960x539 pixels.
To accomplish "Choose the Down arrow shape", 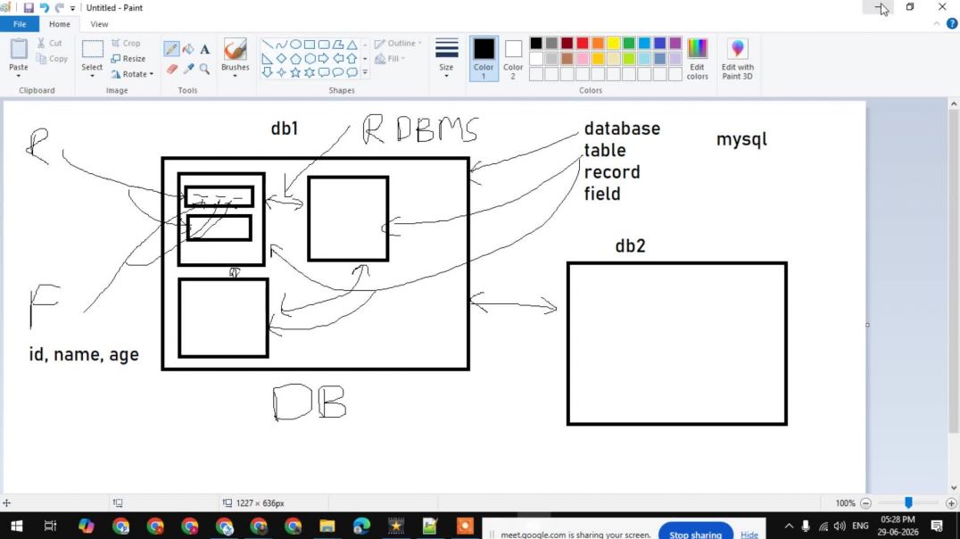I will 267,72.
